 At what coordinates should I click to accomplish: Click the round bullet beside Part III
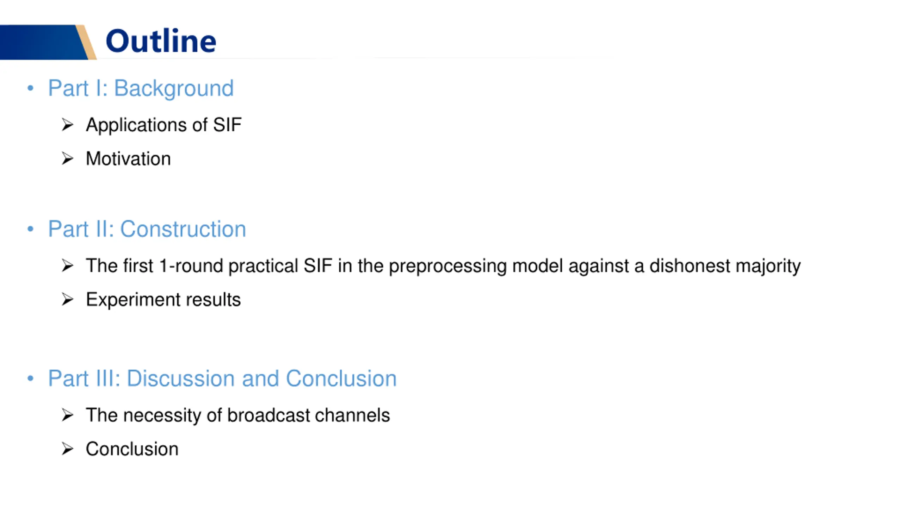[x=30, y=378]
